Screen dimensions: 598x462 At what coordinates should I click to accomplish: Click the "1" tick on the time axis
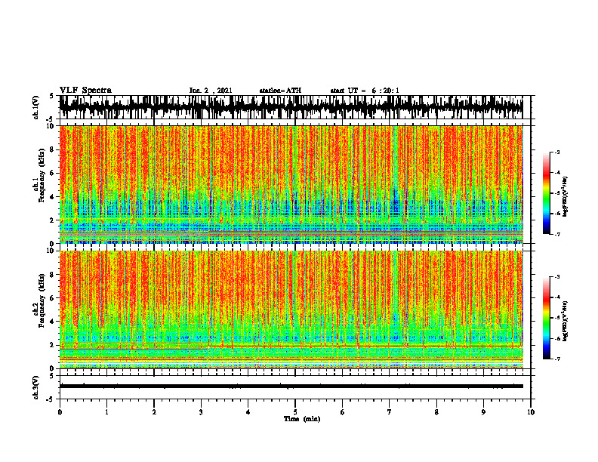point(106,412)
